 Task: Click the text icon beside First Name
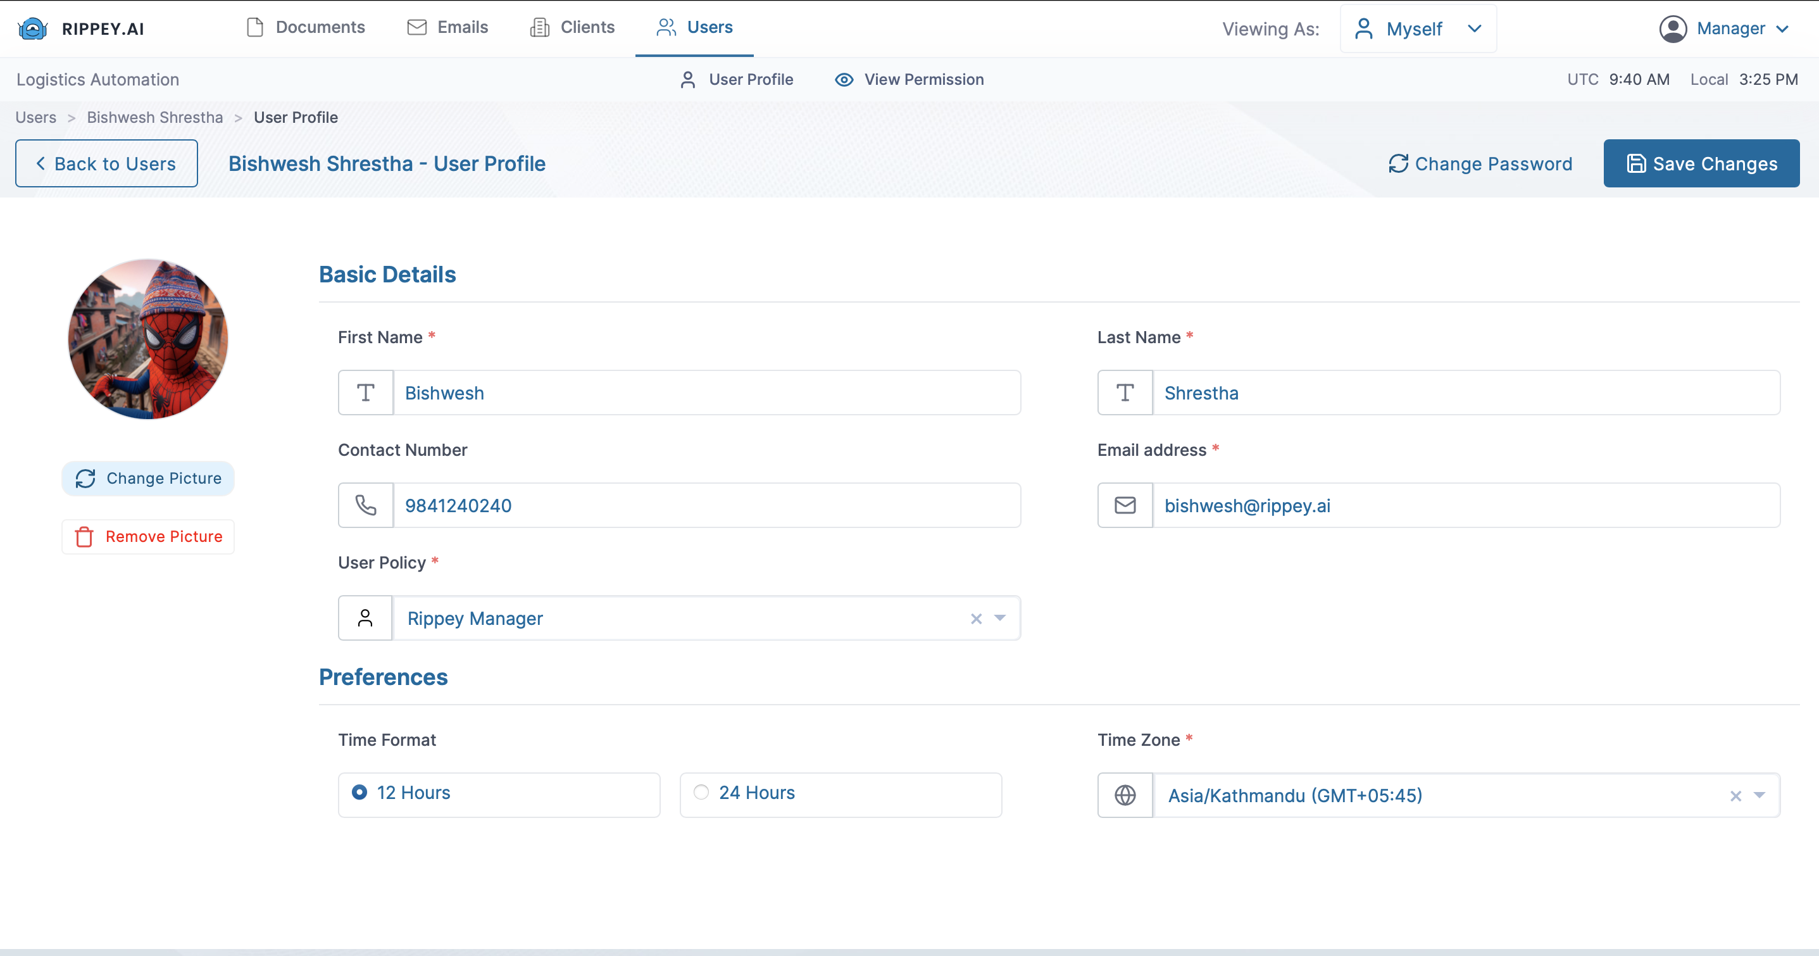[365, 393]
